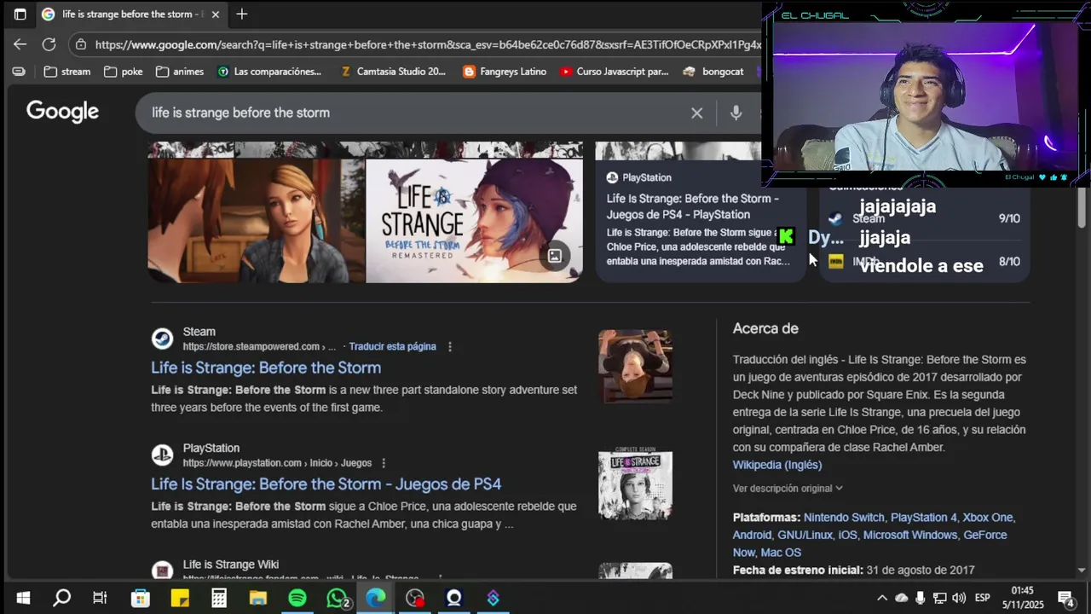The height and width of the screenshot is (614, 1091).
Task: Open Chloe and Rachel scene image thumbnail
Action: pyautogui.click(x=256, y=220)
